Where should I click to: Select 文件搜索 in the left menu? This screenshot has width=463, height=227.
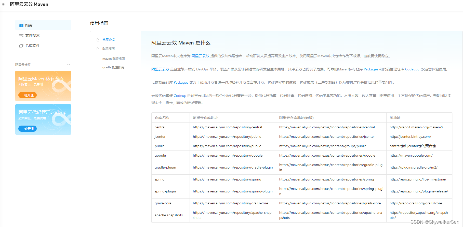point(43,35)
